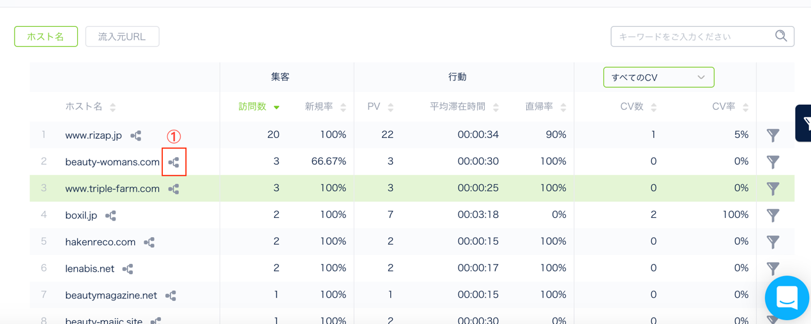
Task: Open the blue chat support widget
Action: (x=787, y=297)
